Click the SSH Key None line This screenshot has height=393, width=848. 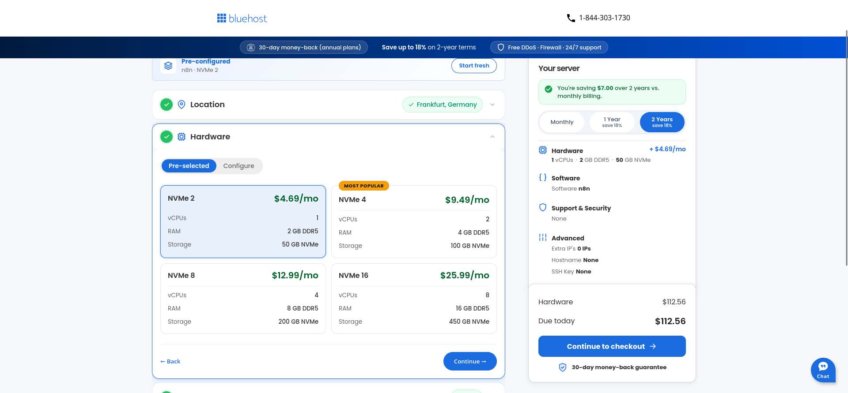click(x=571, y=272)
